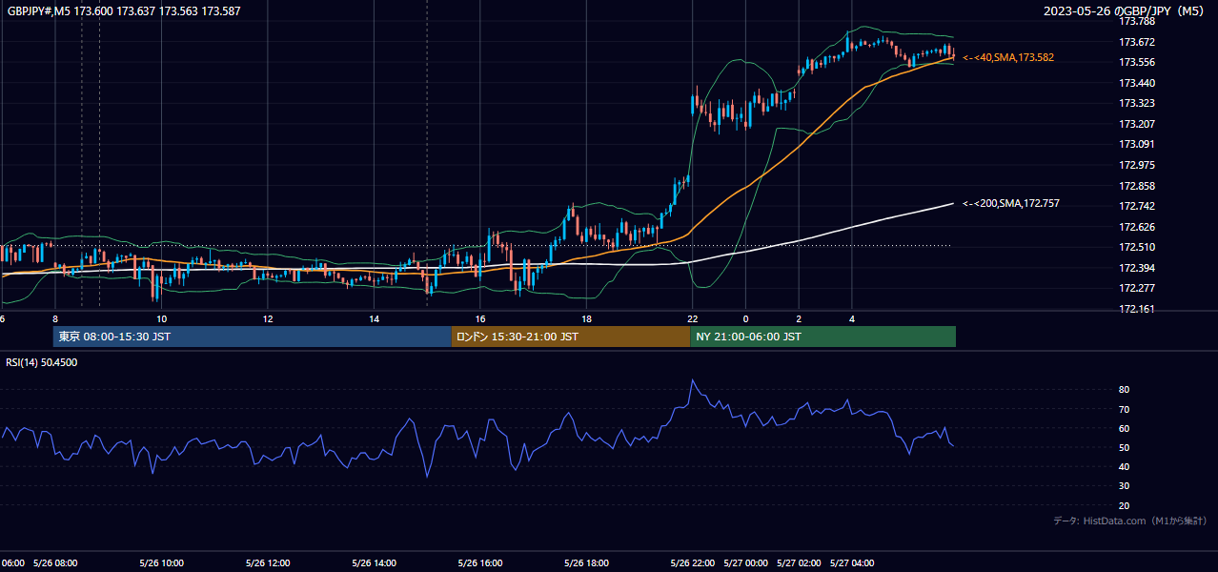Screen dimensions: 1218x572
Task: Click the 173.091 price axis label
Action: (1137, 145)
